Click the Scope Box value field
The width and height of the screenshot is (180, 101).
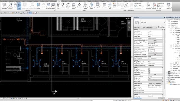tap(155, 78)
